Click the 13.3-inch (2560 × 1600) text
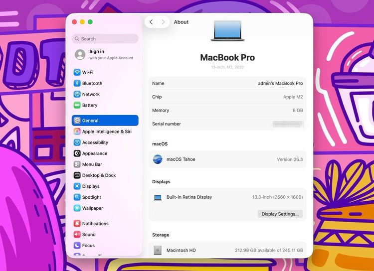 pos(277,197)
